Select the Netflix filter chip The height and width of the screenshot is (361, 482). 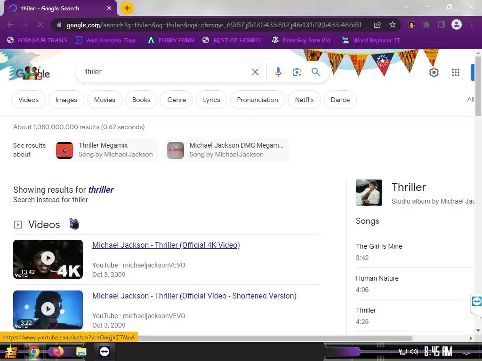(x=305, y=100)
